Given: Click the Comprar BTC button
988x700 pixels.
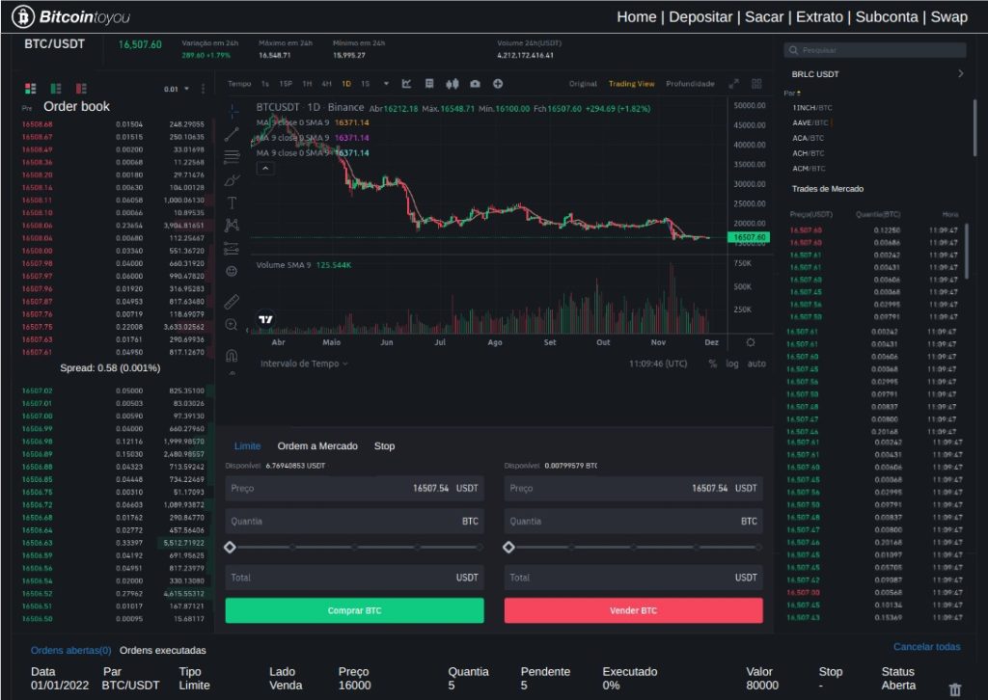Looking at the screenshot, I should coord(355,610).
